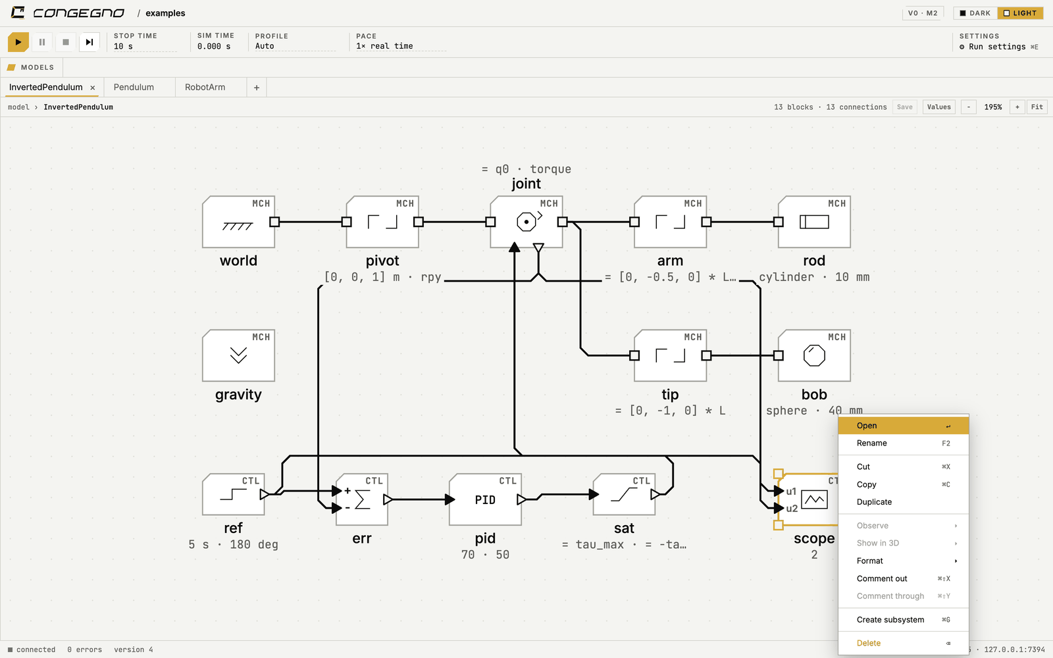1053x658 pixels.
Task: Select the err summation block
Action: point(362,499)
